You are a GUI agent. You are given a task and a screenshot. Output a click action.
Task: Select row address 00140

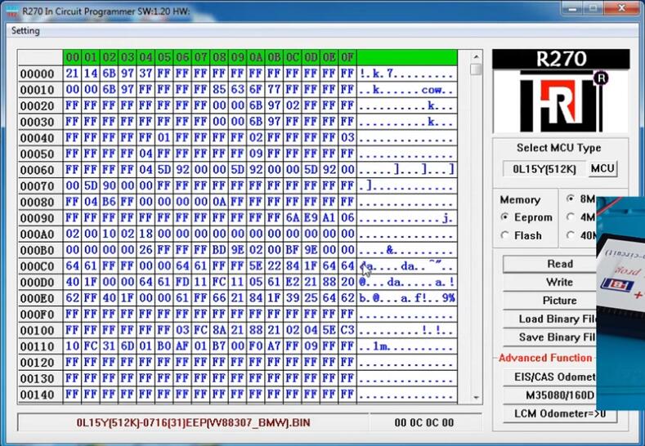(40, 395)
